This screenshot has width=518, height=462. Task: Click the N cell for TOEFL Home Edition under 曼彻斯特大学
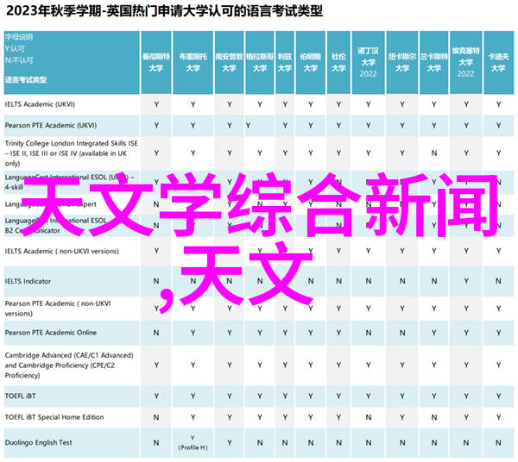point(156,417)
